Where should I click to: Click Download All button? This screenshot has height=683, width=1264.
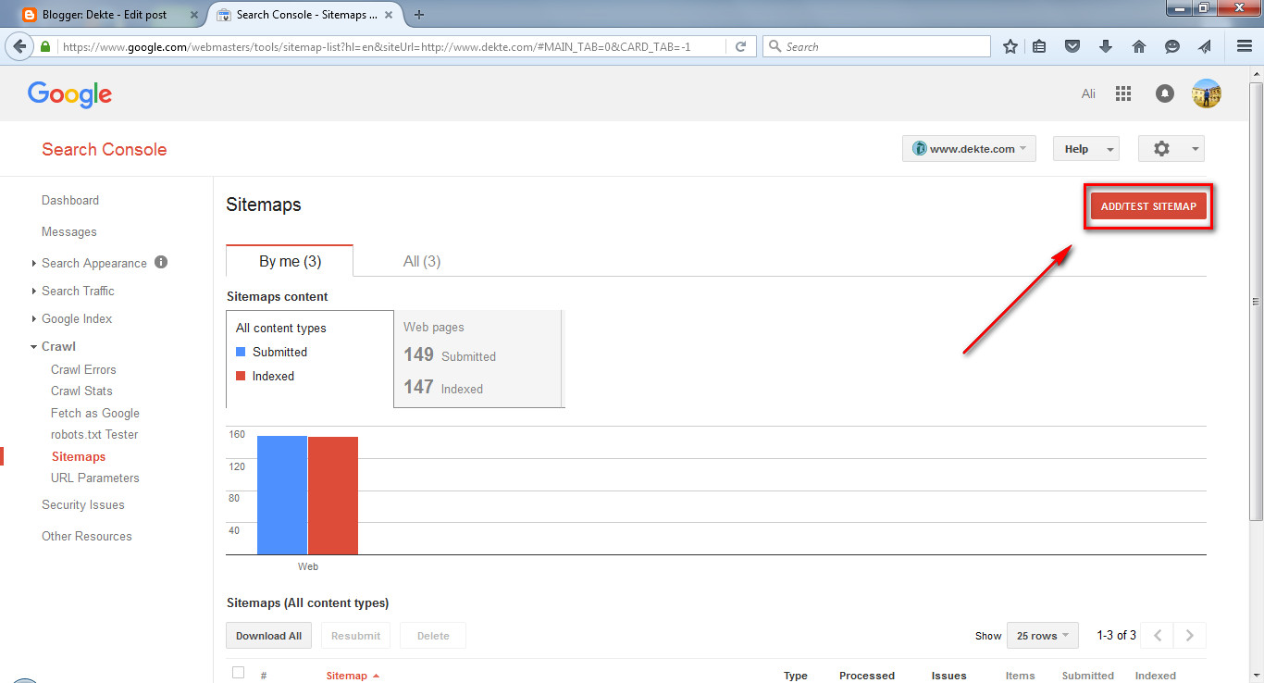point(268,636)
